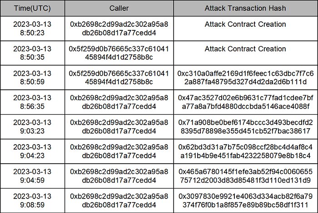Screen dimensions: 318x213
Task: Select caller 0x5f259d0b in the 8:50:35 row
Action: pyautogui.click(x=119, y=53)
